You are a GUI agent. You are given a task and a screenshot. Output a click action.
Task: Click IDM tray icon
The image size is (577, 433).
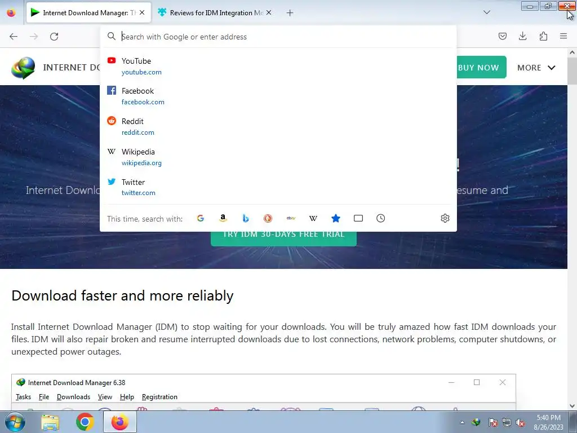477,422
